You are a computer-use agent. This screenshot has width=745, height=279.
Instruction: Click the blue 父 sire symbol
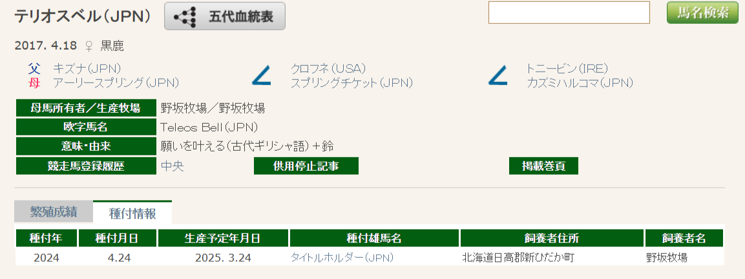(x=34, y=69)
